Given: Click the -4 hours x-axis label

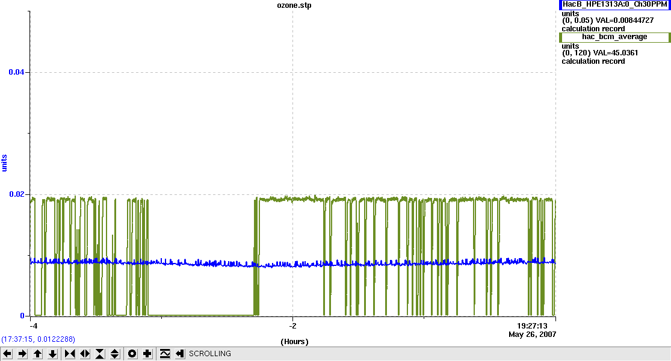Looking at the screenshot, I should 33,326.
